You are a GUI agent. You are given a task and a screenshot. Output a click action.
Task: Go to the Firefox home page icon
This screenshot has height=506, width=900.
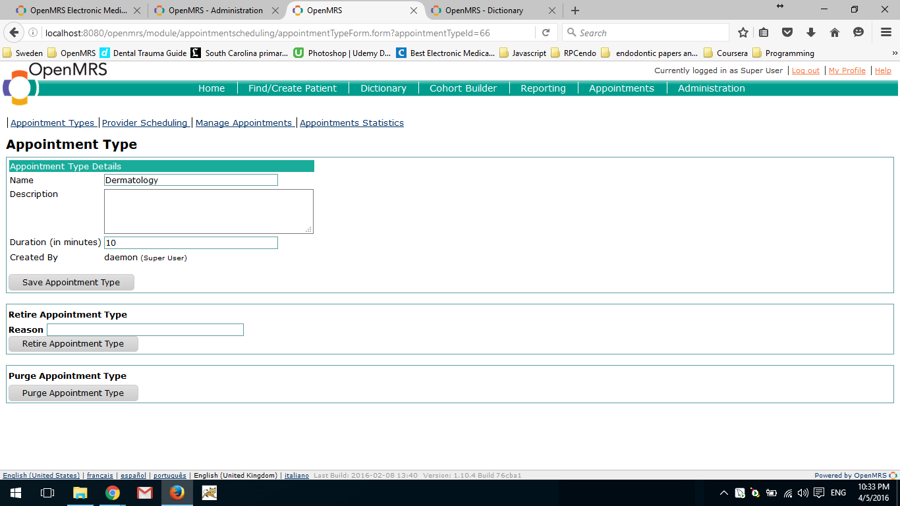[x=835, y=33]
